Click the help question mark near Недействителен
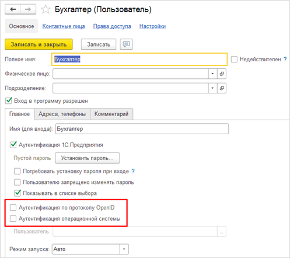Screen dimensions: 290x258 point(285,59)
